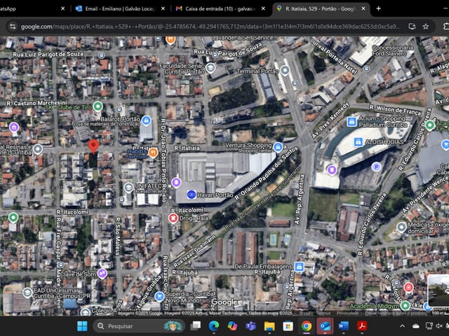Click the Clínica red marker near Street View
The width and height of the screenshot is (449, 336).
coord(408,287)
